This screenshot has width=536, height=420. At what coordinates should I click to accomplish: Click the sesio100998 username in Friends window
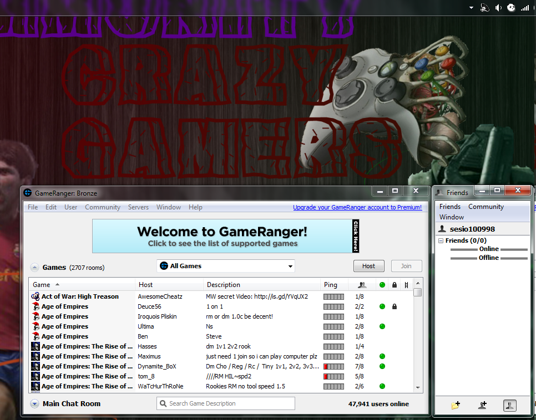pos(472,229)
